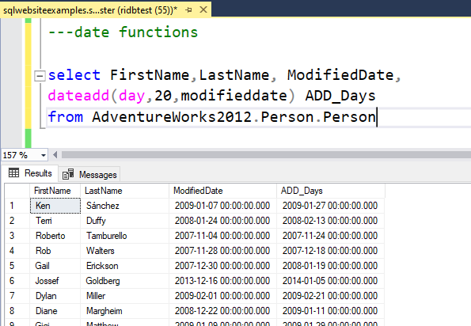
Task: Place cursor after Person.Person in editor
Action: (377, 117)
